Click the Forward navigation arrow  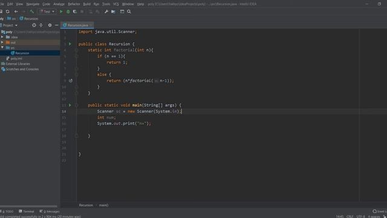tap(24, 12)
